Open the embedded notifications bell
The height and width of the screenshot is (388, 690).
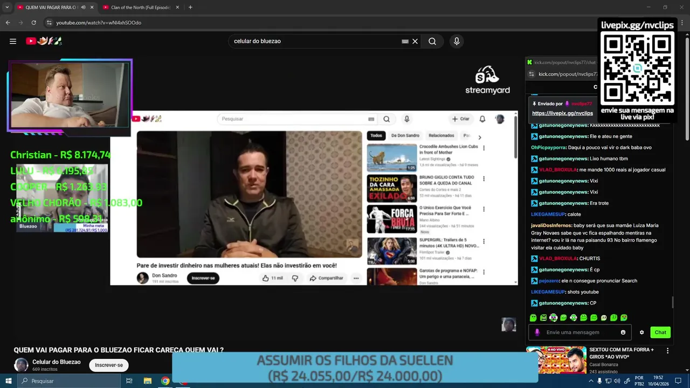point(482,119)
